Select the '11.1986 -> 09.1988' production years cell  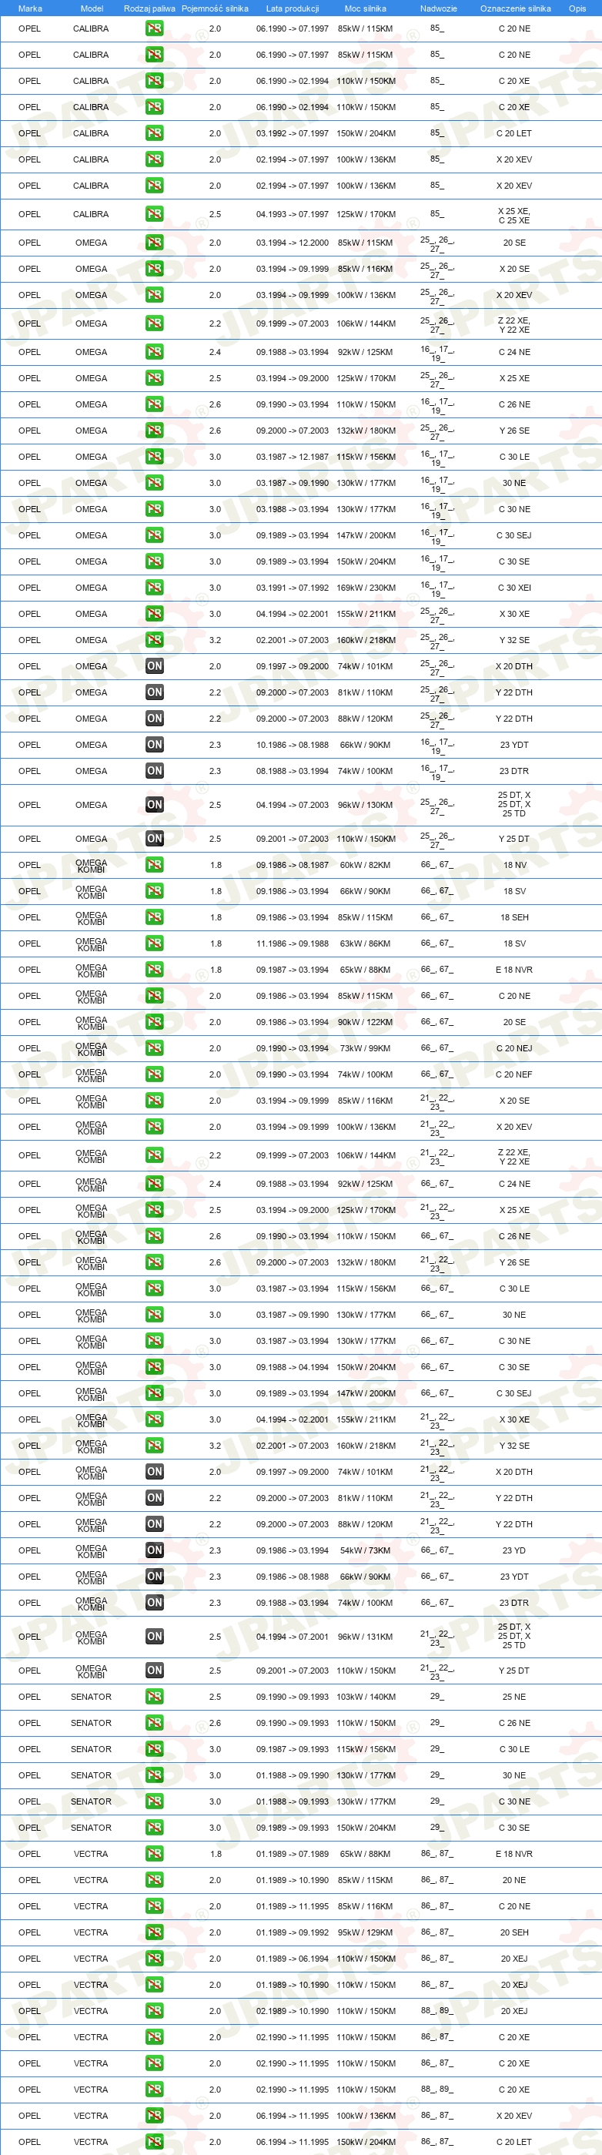(x=293, y=943)
